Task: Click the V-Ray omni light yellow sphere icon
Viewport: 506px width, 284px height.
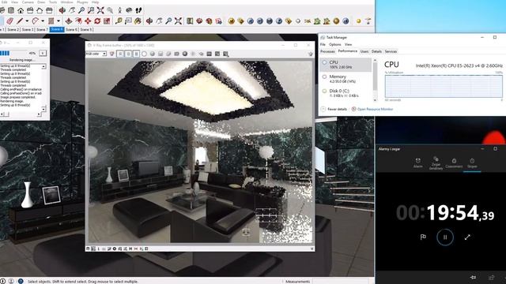Action: tap(358, 21)
